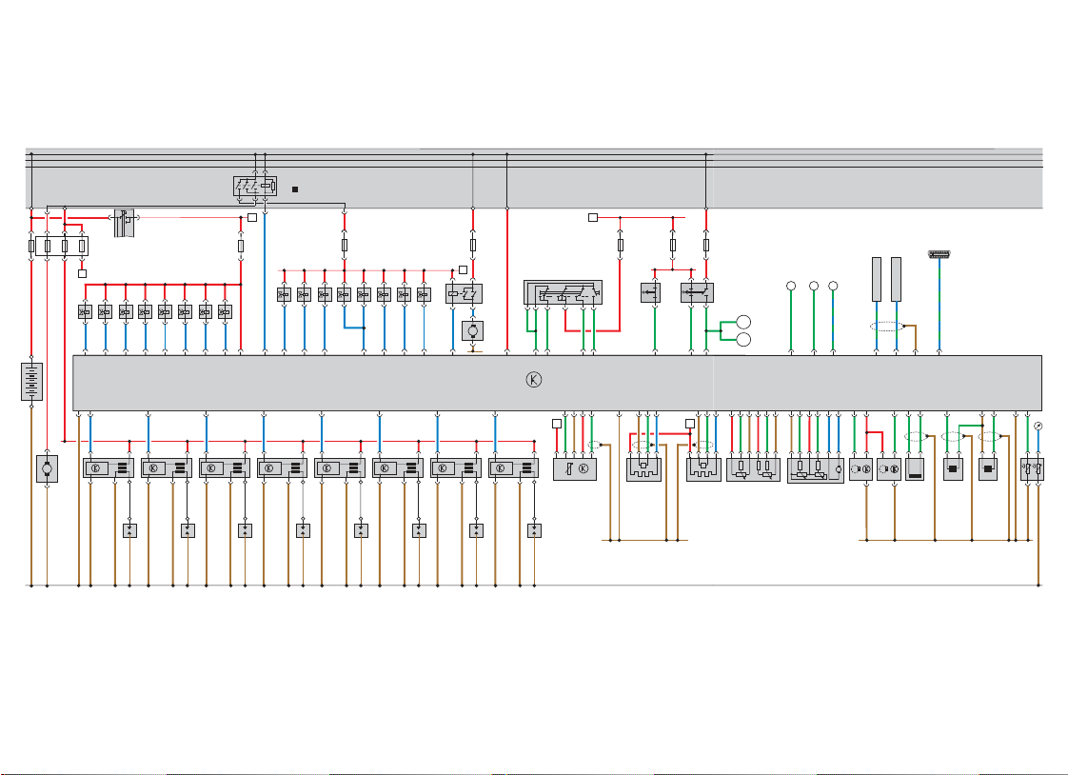Select the wide triple-switch module in the middle
Screen dimensions: 1068x775
(x=563, y=292)
